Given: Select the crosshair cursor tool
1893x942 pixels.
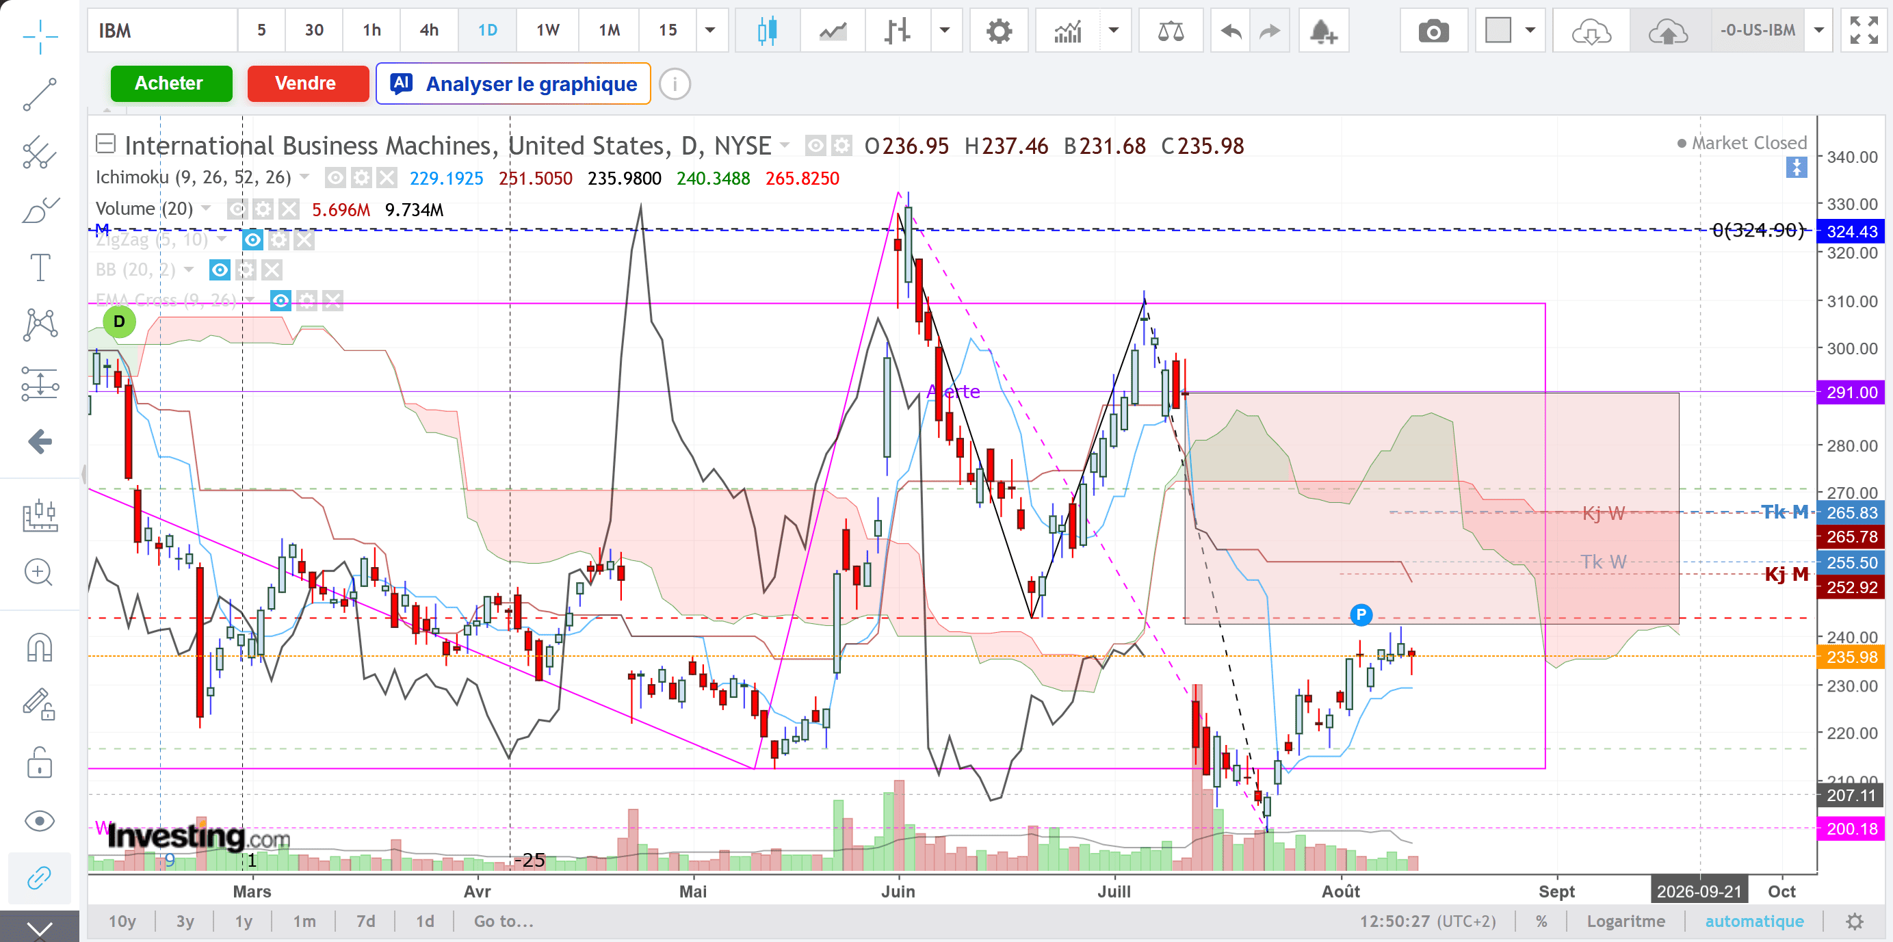Looking at the screenshot, I should click(x=40, y=37).
